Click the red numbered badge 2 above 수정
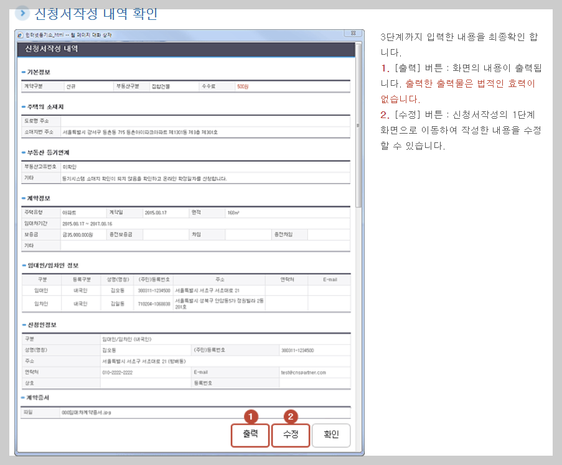This screenshot has width=562, height=465. pos(289,415)
